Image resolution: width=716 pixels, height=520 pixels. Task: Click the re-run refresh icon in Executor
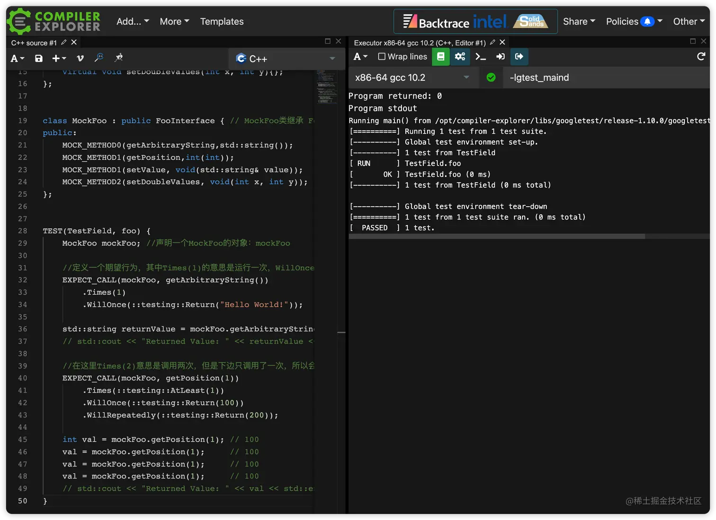(701, 57)
